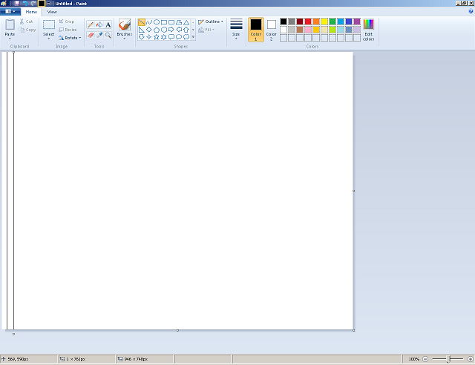Customize quick access toolbar dropdown arrow

pyautogui.click(x=48, y=3)
